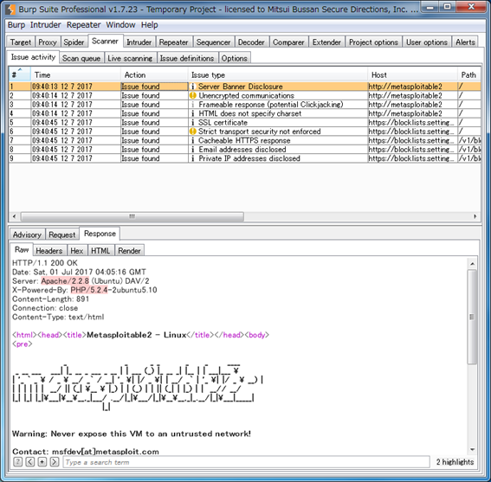
Task: Click the help question mark button beside search
Action: (18, 461)
